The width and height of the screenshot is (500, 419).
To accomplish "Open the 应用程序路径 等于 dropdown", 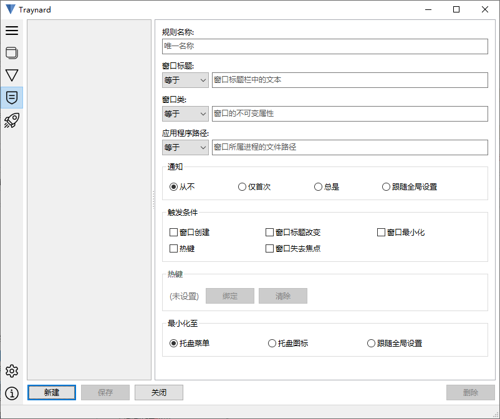I will [185, 147].
